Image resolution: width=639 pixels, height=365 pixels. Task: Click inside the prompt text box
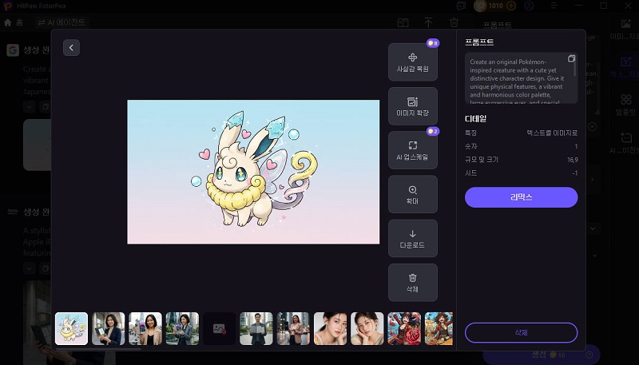(522, 78)
